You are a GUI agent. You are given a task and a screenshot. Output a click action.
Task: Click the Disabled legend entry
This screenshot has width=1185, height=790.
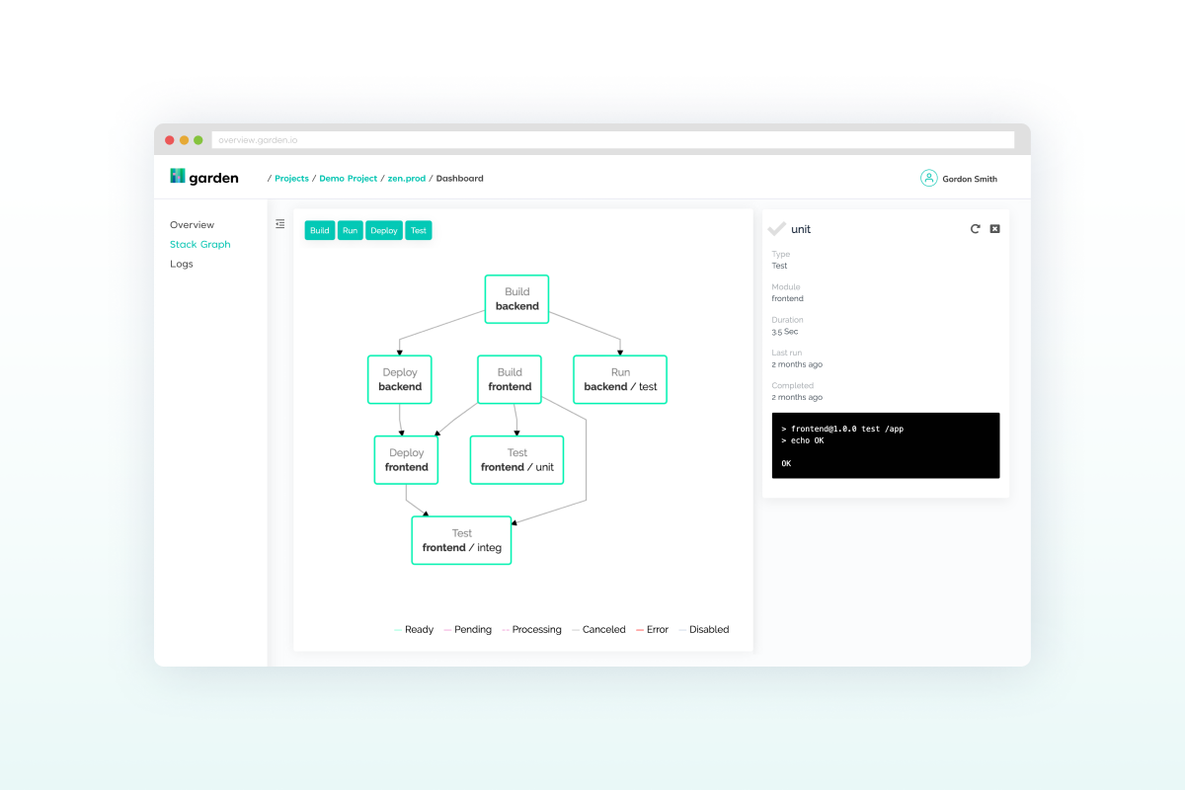tap(704, 629)
